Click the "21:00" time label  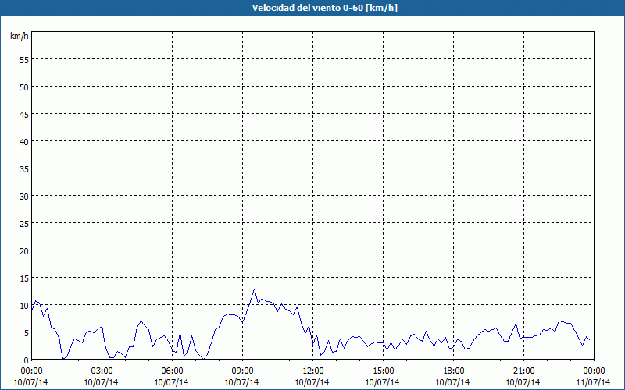[523, 371]
